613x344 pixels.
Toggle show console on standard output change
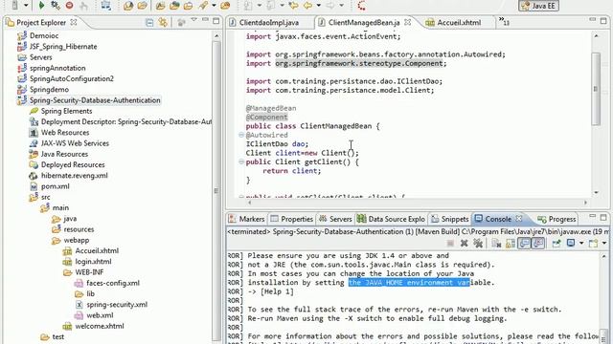(524, 244)
